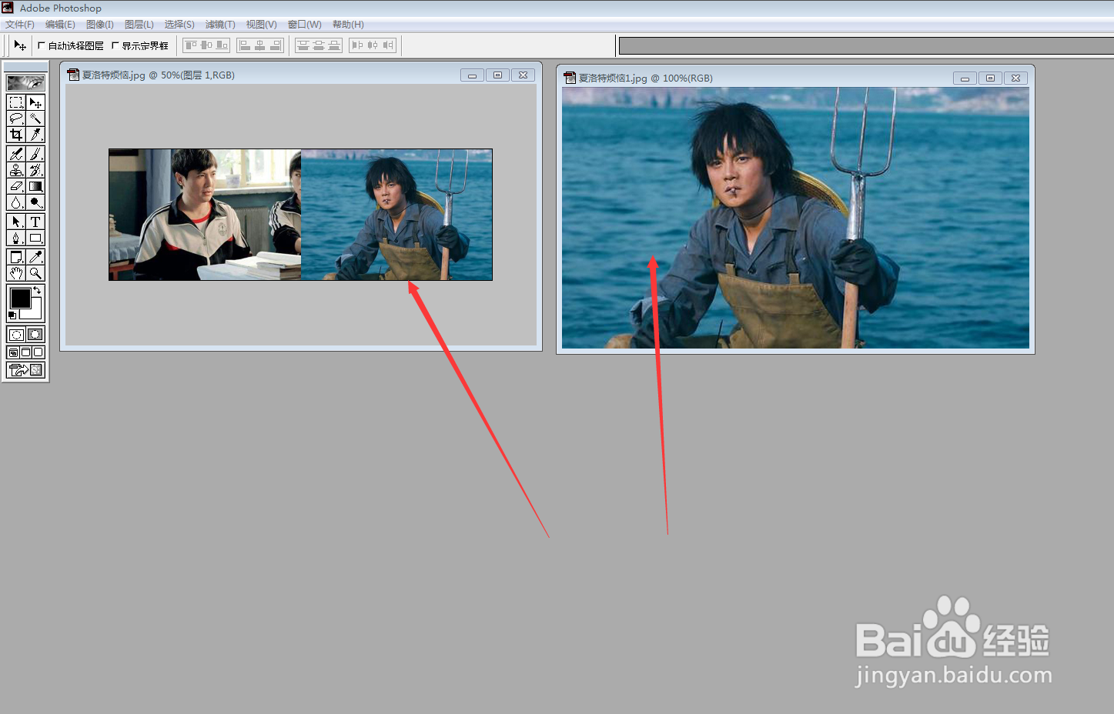Distribute bottom edges button
Image resolution: width=1114 pixels, height=714 pixels.
(x=334, y=45)
